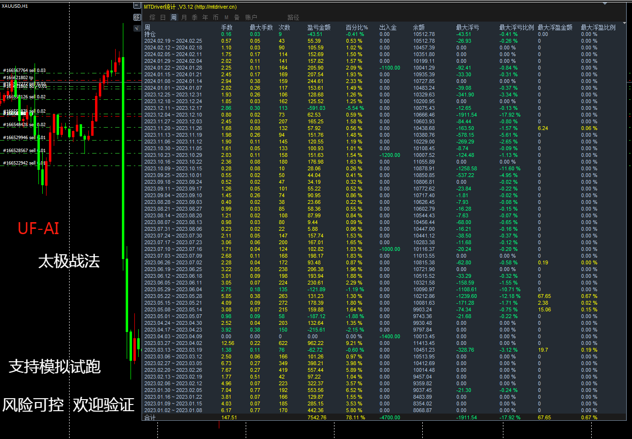The height and width of the screenshot is (439, 632).
Task: Click the -1100.00 withdrawal cell
Action: [390, 68]
